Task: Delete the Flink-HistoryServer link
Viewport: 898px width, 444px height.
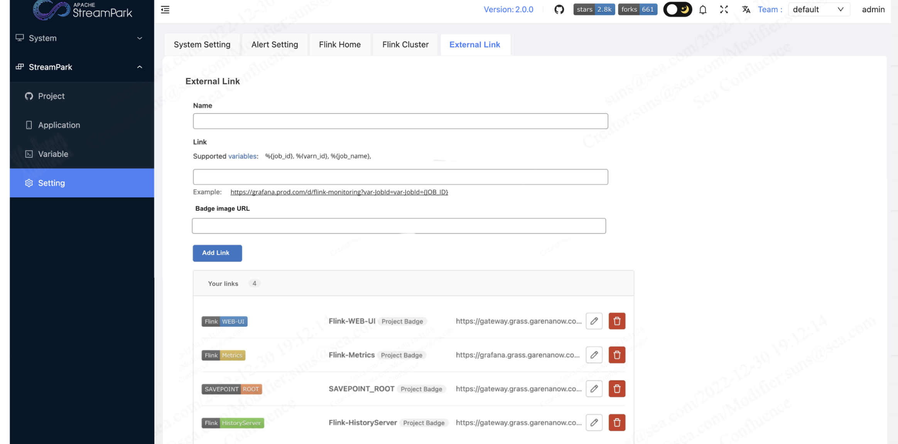Action: tap(617, 423)
